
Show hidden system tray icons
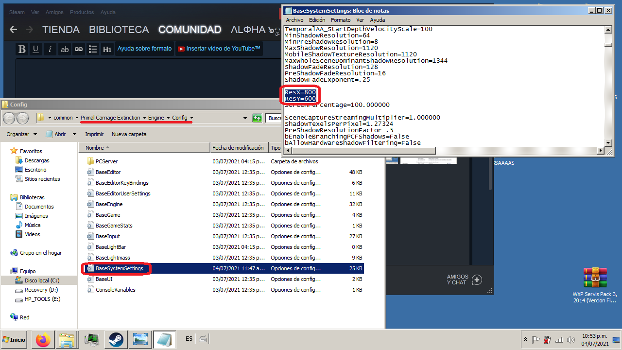pyautogui.click(x=525, y=339)
